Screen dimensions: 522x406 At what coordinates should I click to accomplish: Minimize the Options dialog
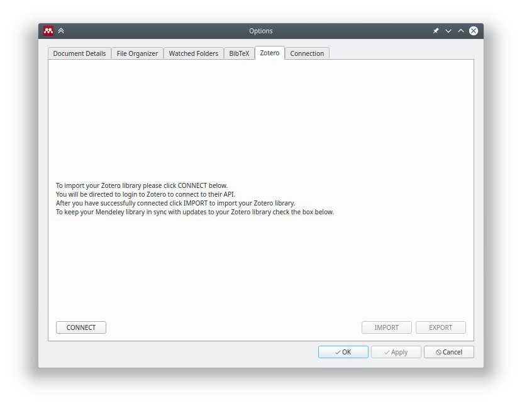[448, 31]
